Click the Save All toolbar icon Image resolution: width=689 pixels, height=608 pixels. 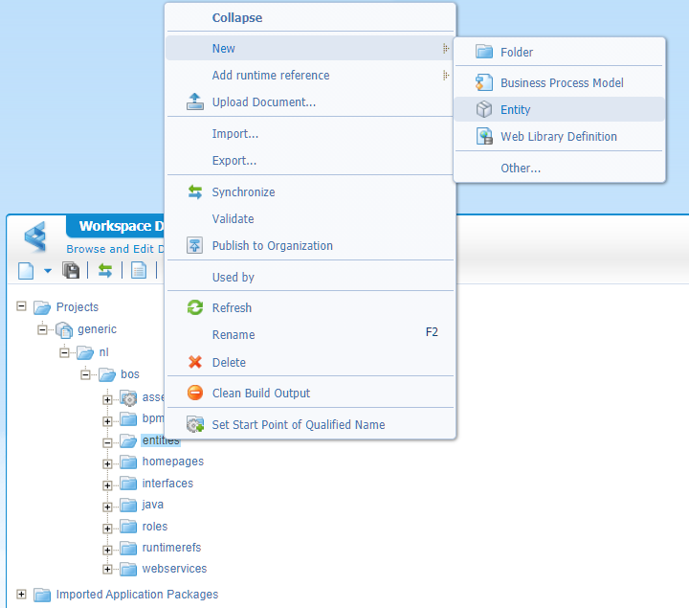(71, 271)
